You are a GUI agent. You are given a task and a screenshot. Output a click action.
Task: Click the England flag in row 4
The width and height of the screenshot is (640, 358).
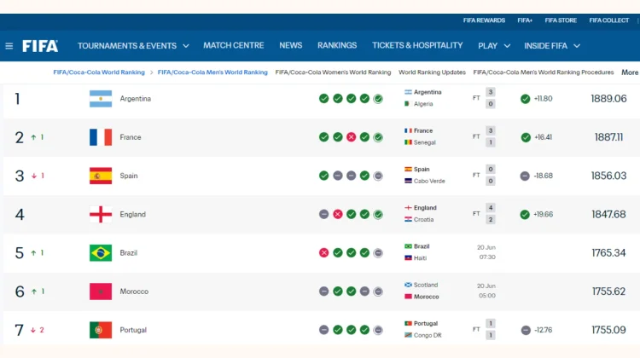101,215
